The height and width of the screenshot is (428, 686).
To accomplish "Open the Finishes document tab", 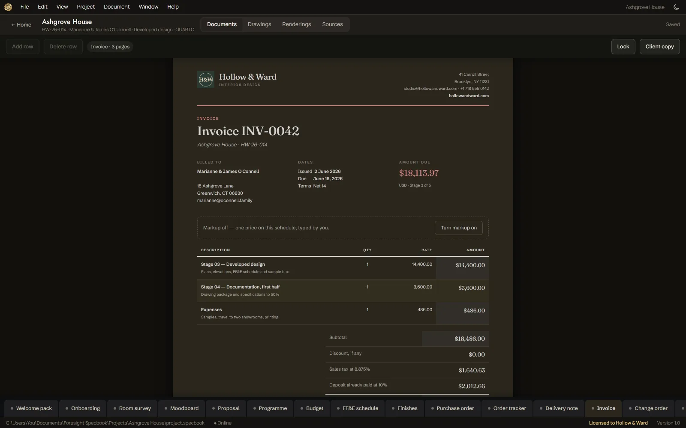I will click(405, 408).
